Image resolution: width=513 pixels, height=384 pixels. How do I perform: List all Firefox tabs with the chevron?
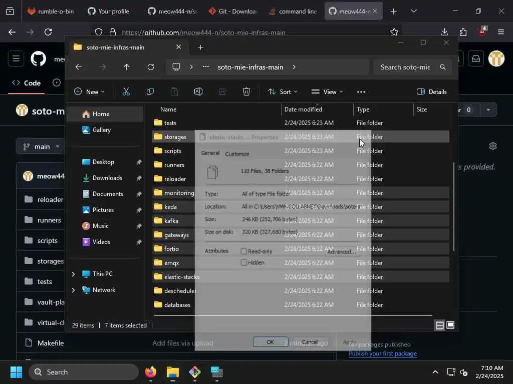point(413,11)
